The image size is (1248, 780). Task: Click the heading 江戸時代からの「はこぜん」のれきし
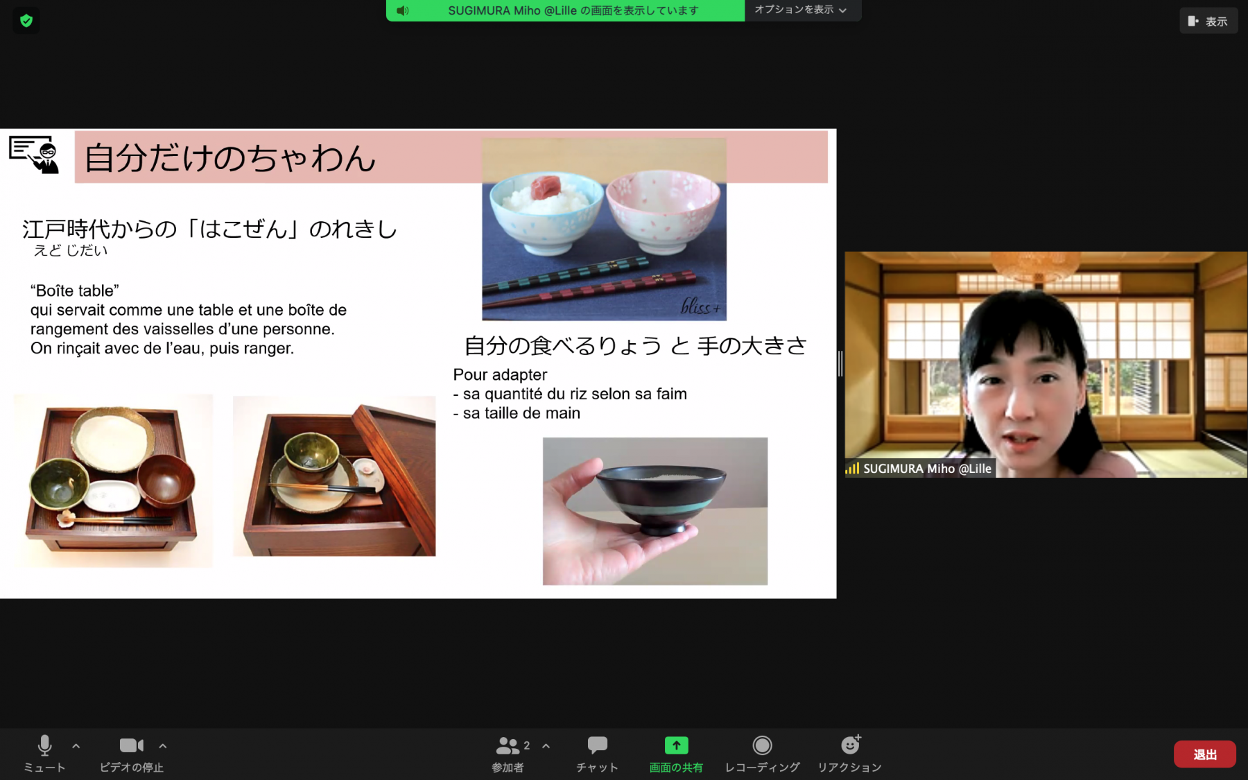[x=209, y=229]
